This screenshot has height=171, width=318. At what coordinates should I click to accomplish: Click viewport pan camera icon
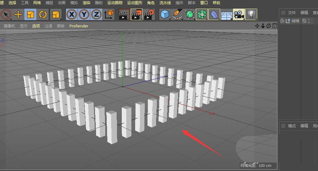(257, 26)
